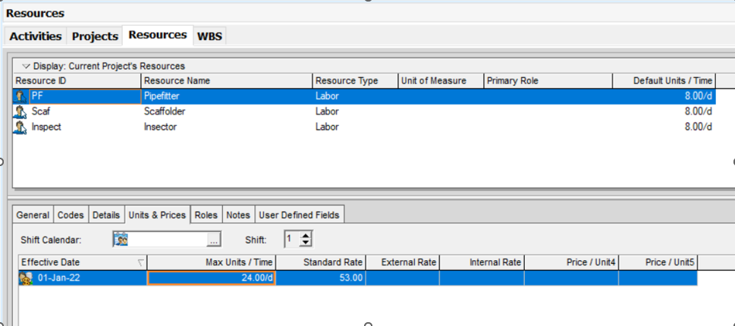This screenshot has width=735, height=326.
Task: Open Shift Calendar browse ellipsis button
Action: point(214,240)
